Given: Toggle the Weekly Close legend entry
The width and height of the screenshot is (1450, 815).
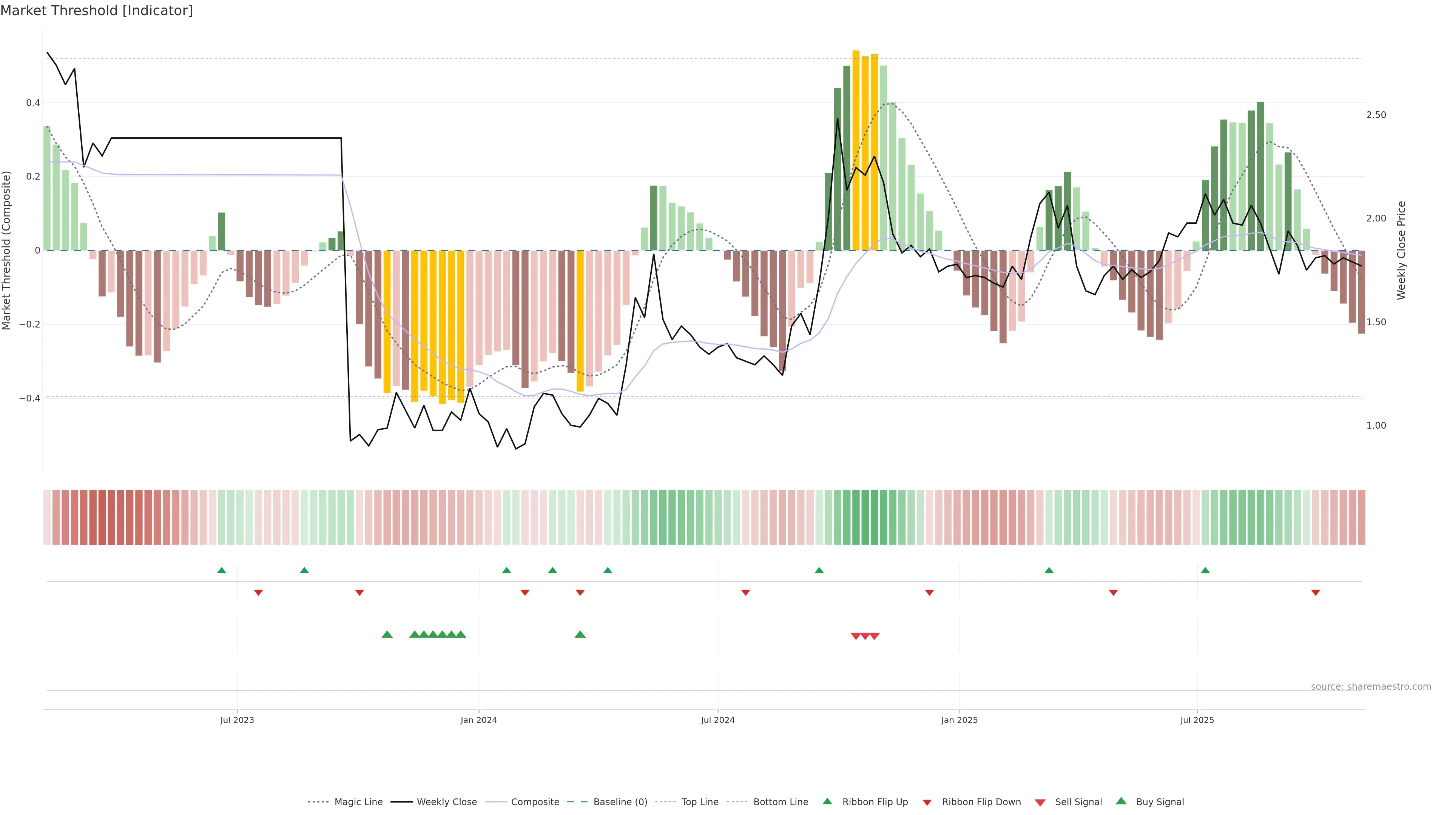Looking at the screenshot, I should [446, 802].
